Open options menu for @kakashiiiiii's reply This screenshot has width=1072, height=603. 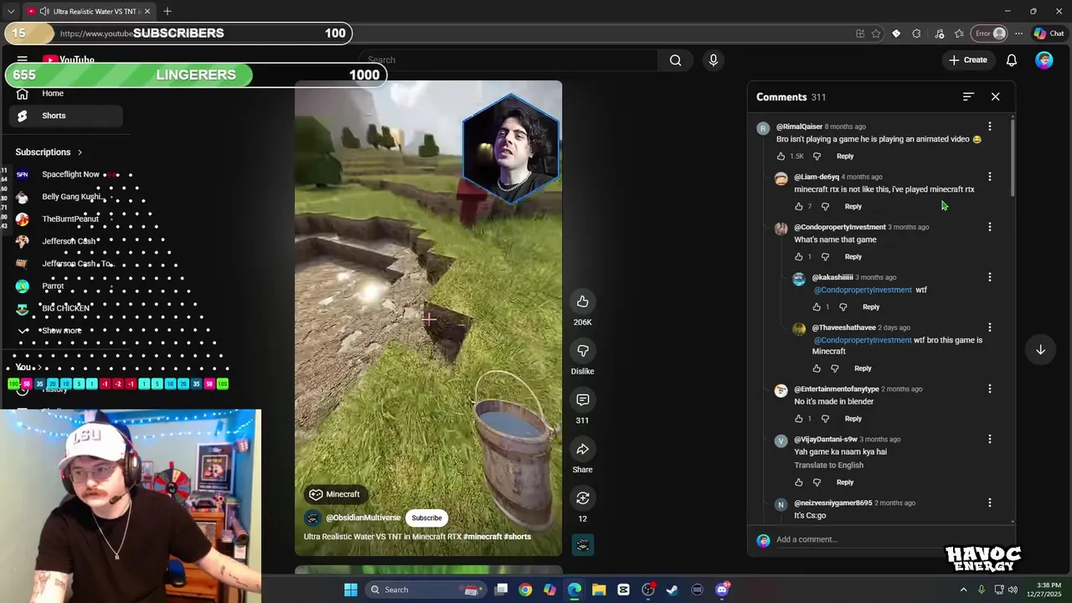coord(989,277)
